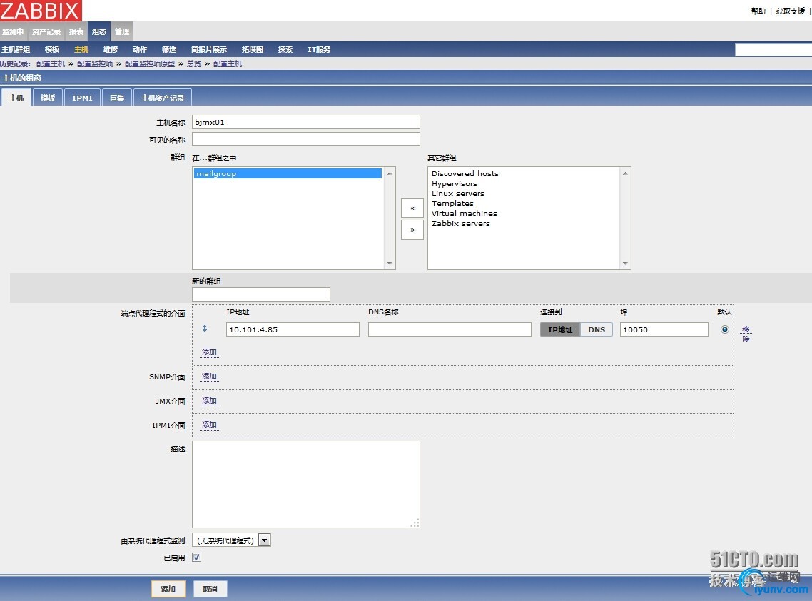Screen dimensions: 812x601
Task: Open 配置监控项 history breadcrumb
Action: pyautogui.click(x=95, y=63)
